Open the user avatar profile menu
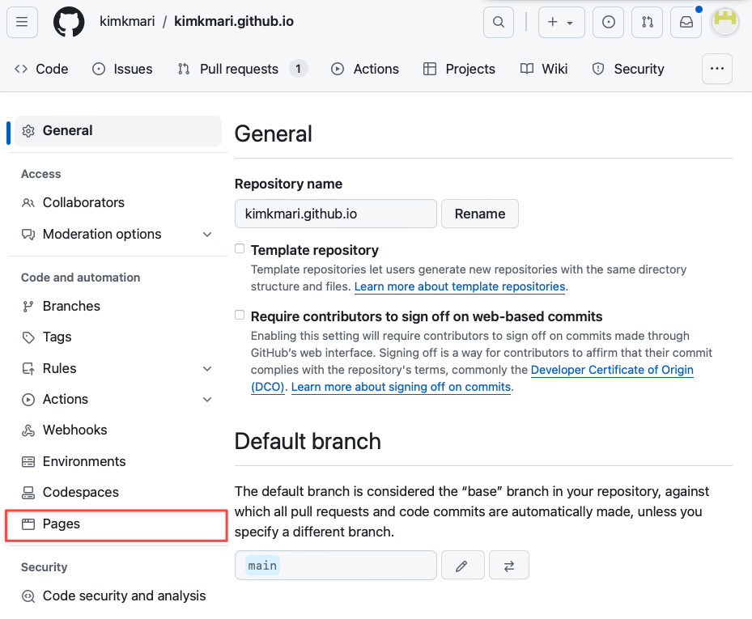752x619 pixels. [x=724, y=22]
